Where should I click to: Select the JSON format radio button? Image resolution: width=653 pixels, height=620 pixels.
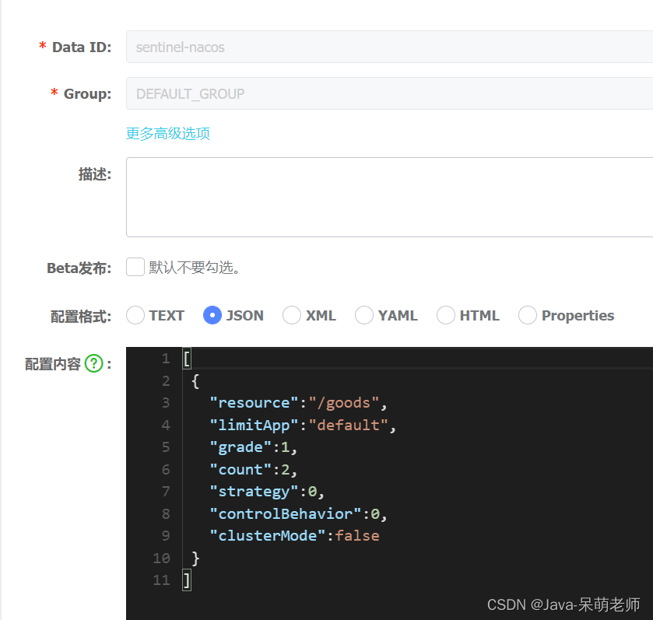[212, 315]
